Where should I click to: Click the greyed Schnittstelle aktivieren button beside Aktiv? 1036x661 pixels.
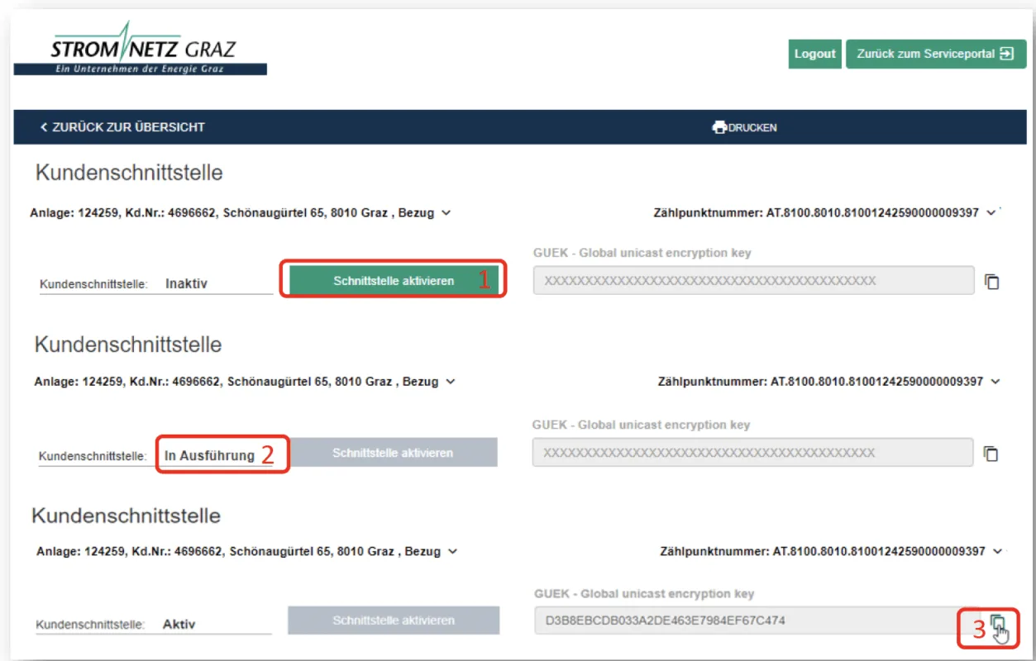point(394,621)
